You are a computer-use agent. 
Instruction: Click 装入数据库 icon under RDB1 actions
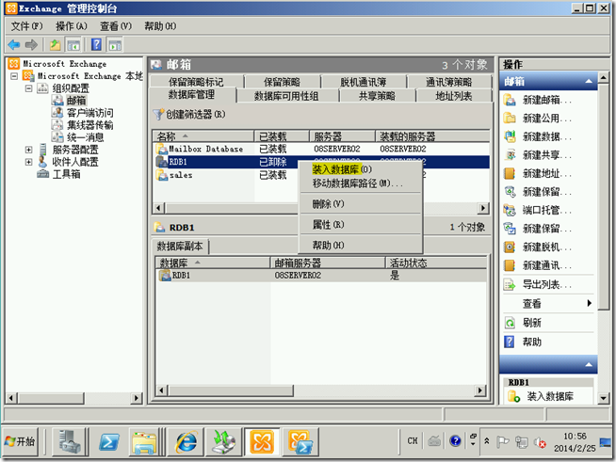513,396
